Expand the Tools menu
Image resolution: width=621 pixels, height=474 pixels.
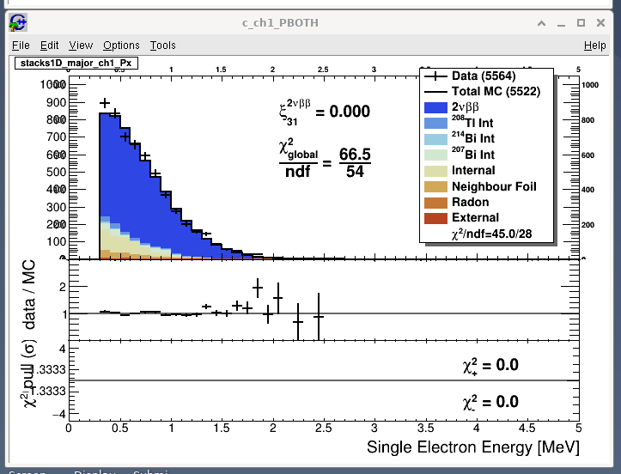(162, 46)
